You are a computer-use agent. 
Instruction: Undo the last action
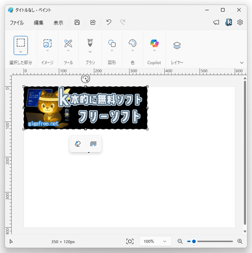tap(109, 22)
